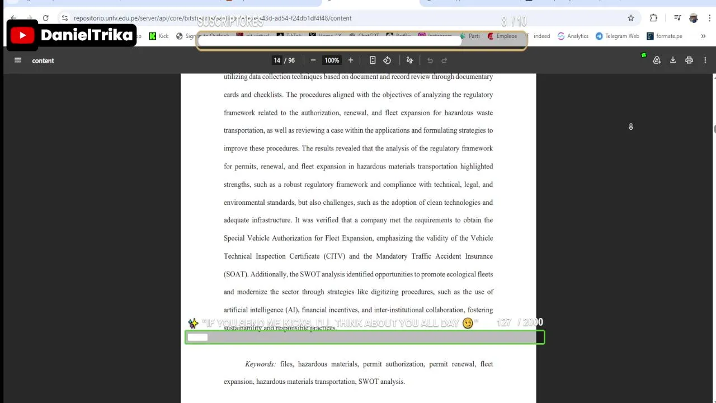View site information icon in address bar

tap(65, 18)
